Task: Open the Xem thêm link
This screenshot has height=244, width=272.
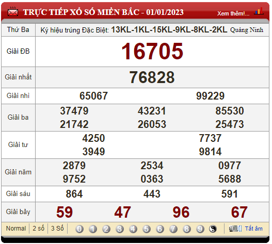Action: coord(233,13)
